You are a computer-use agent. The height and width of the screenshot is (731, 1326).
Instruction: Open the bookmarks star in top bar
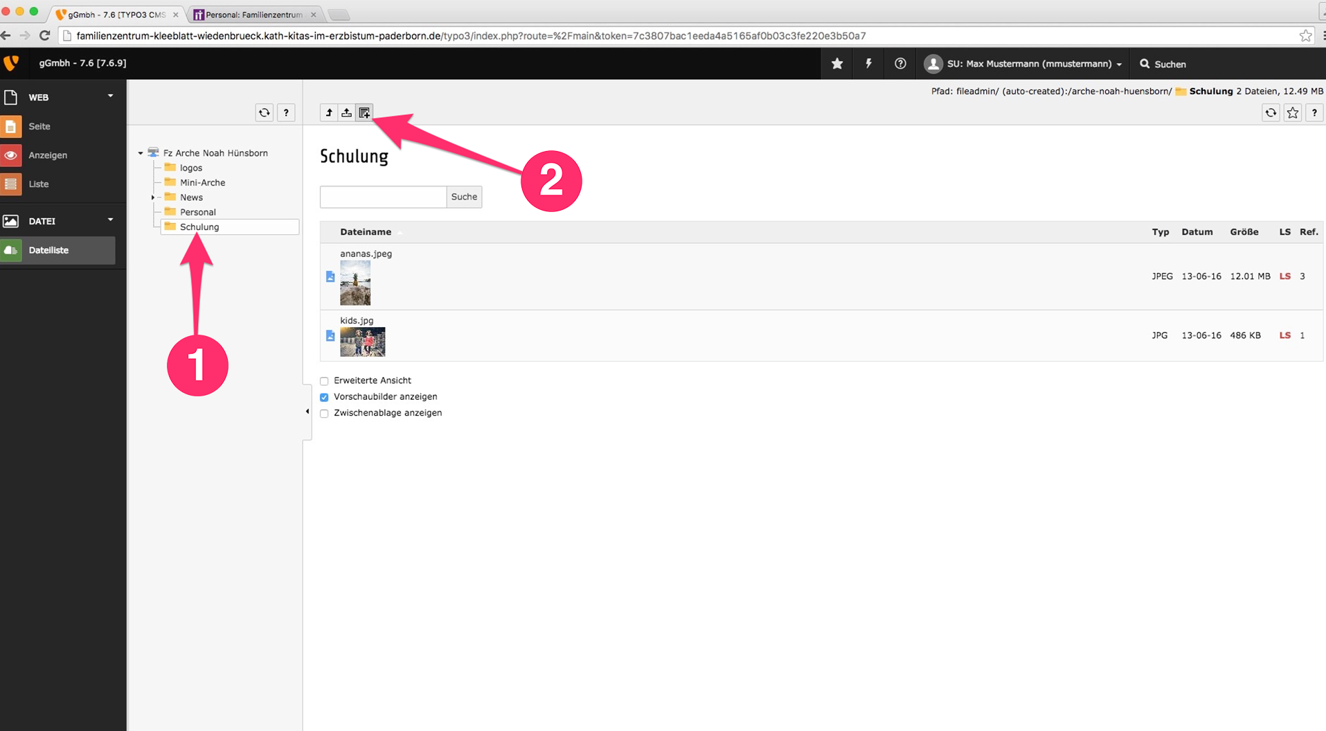pyautogui.click(x=837, y=64)
